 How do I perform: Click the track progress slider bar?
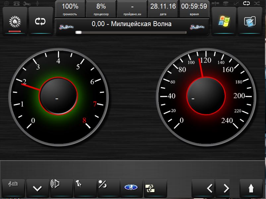point(131,32)
